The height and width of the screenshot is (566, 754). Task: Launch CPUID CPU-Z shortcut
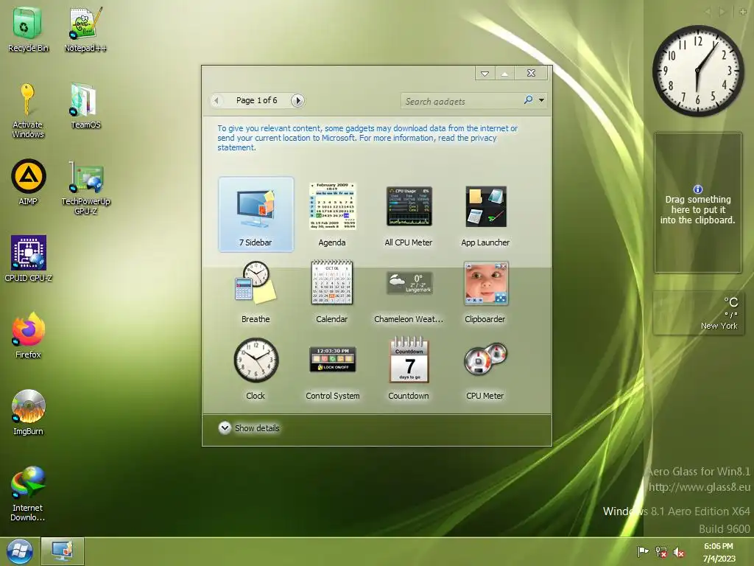coord(29,259)
